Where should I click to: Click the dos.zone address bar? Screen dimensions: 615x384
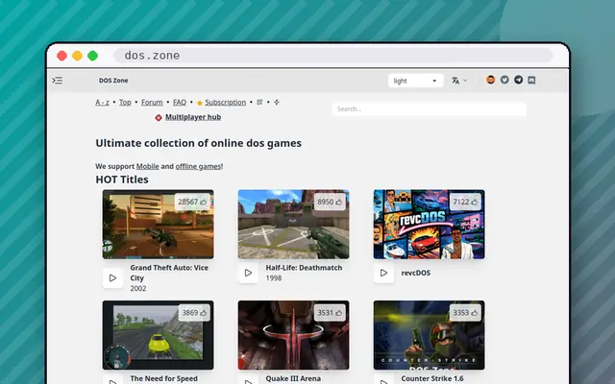pyautogui.click(x=333, y=56)
